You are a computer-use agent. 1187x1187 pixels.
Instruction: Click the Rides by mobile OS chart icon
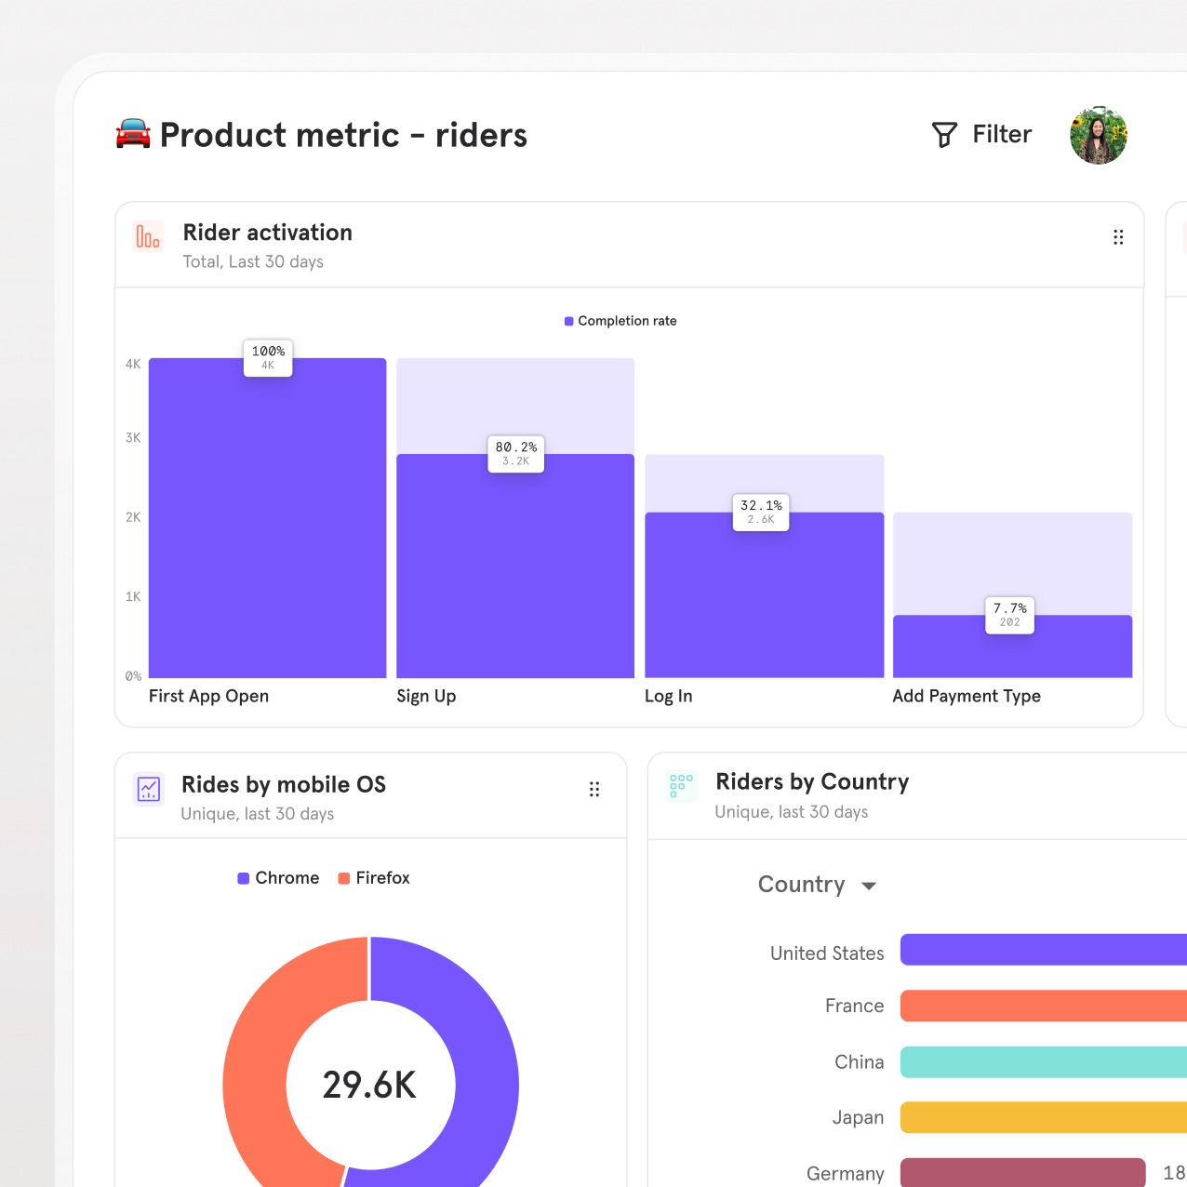[x=149, y=789]
